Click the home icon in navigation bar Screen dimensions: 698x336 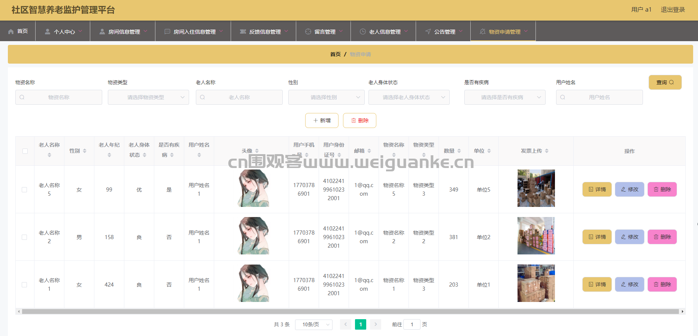pos(11,31)
